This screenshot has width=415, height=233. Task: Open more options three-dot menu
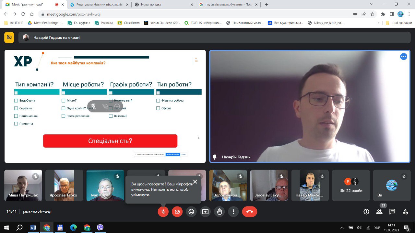pyautogui.click(x=233, y=212)
